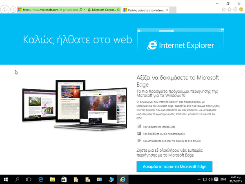
Task: Select the microsoft.com address bar URL
Action: pos(50,10)
